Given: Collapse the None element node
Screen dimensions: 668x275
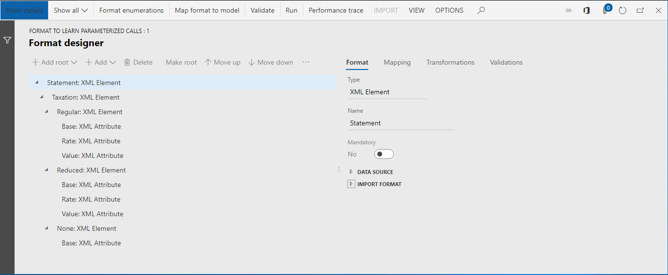Looking at the screenshot, I should point(46,228).
